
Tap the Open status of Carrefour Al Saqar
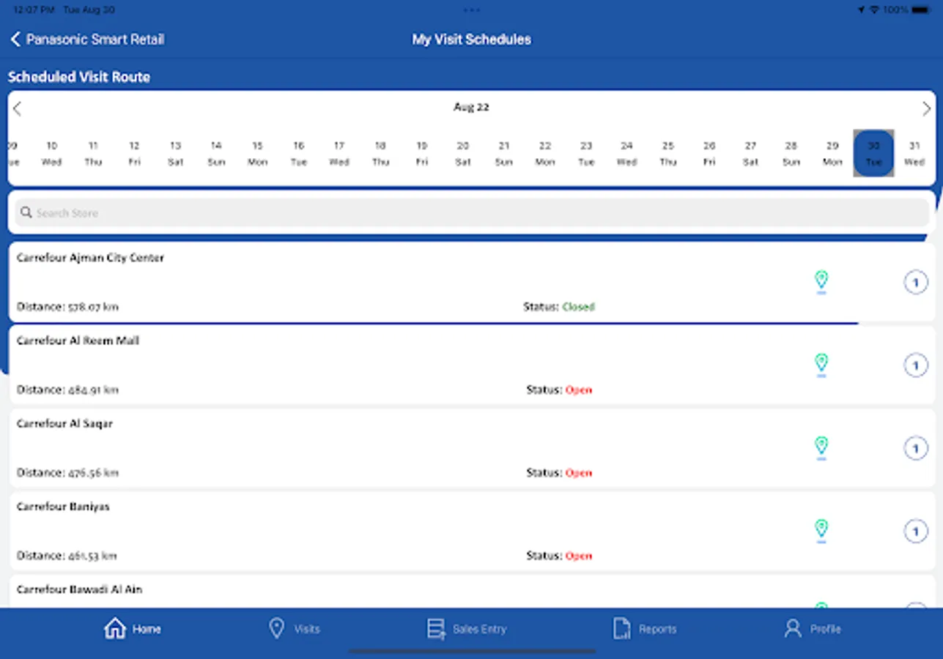pos(578,472)
